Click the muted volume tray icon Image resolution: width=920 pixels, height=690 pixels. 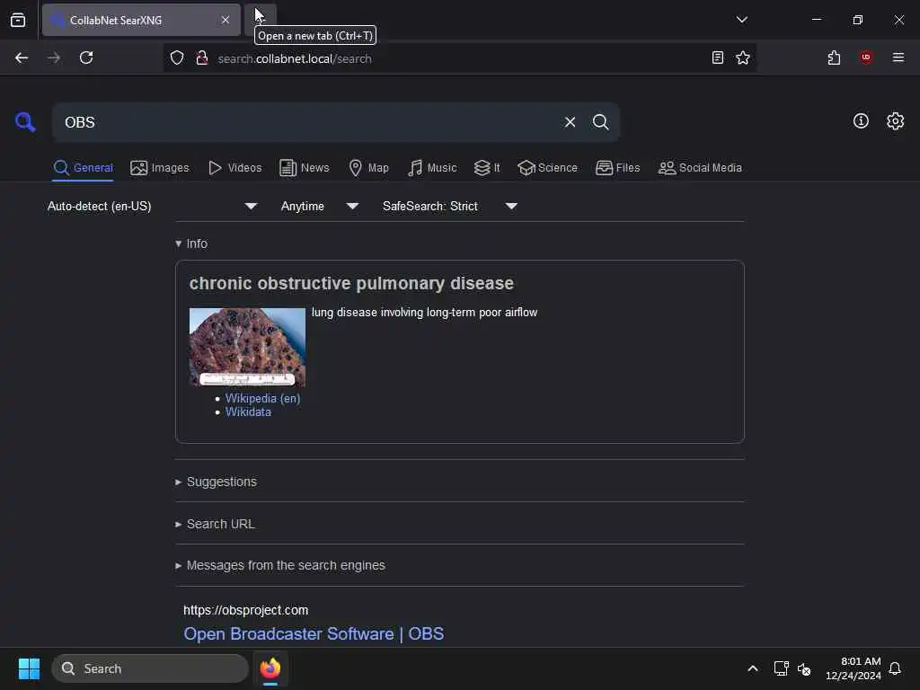point(804,668)
